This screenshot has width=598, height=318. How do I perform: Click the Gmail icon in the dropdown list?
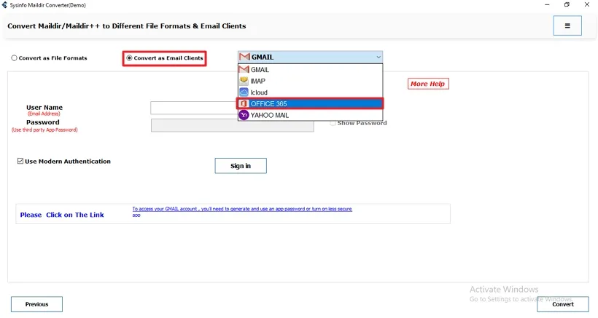(244, 70)
